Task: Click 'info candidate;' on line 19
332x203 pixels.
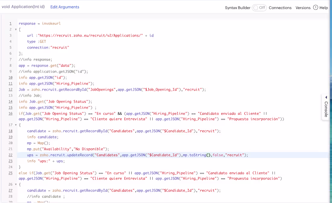Action: point(43,137)
